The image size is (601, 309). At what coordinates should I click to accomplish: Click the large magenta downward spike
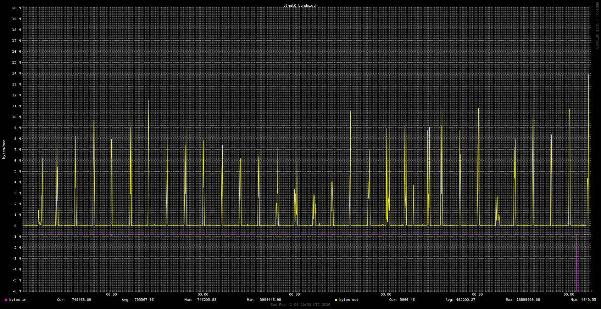point(577,269)
